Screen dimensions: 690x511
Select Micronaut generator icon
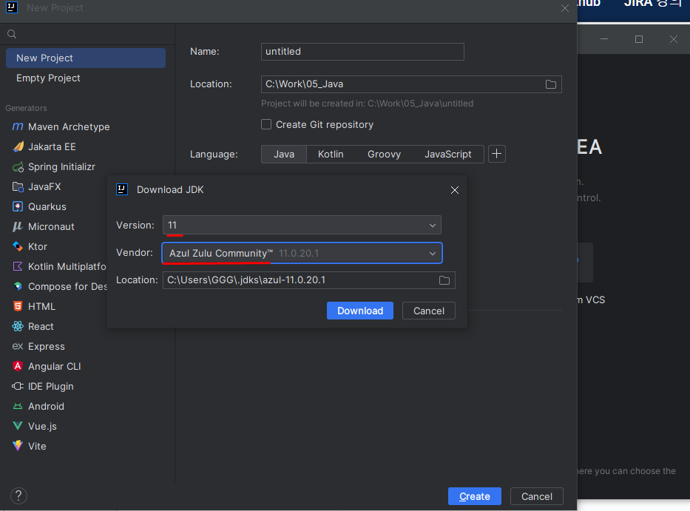(x=18, y=227)
